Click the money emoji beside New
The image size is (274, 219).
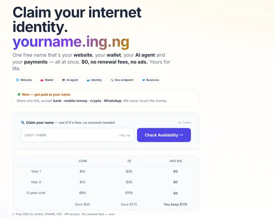click(x=19, y=95)
